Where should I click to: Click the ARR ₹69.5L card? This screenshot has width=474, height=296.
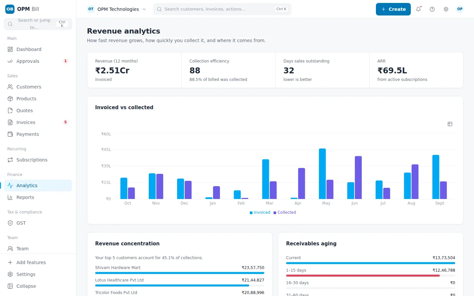point(416,70)
